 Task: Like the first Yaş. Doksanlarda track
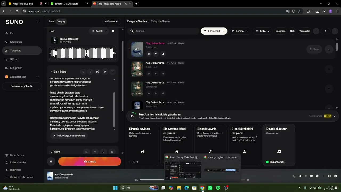click(x=149, y=54)
